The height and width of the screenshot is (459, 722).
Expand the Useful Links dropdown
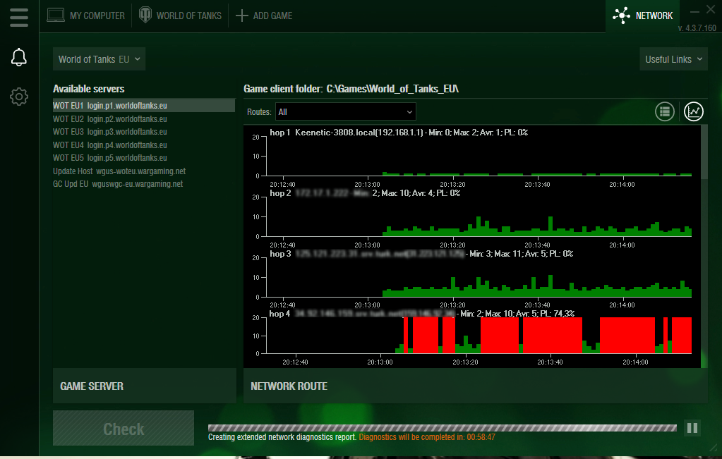pos(673,59)
